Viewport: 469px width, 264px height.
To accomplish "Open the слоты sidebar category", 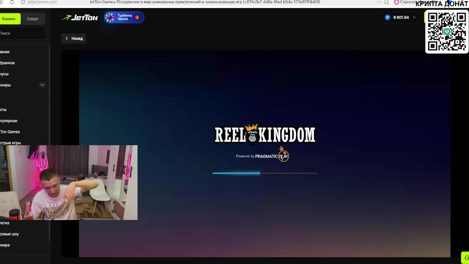I will 3,110.
